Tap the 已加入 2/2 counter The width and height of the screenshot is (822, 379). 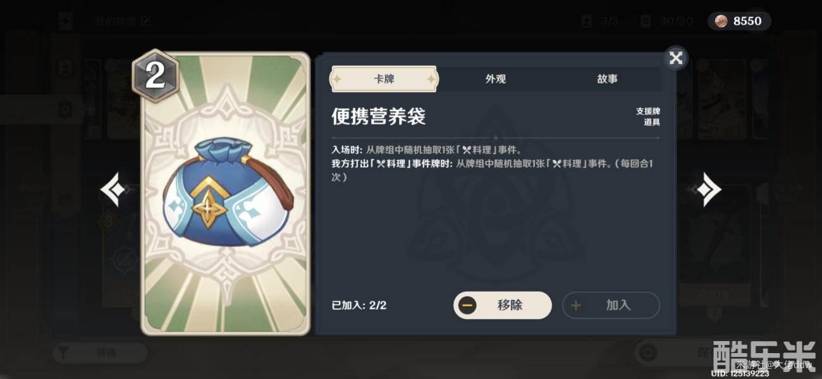[x=359, y=305]
